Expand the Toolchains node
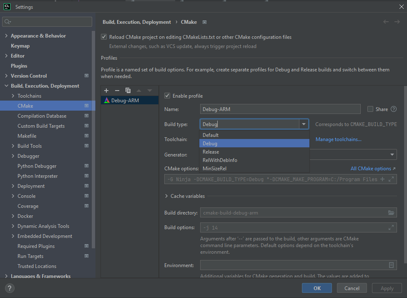 coord(13,96)
